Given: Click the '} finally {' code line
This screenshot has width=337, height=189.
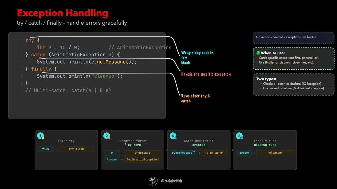Looking at the screenshot, I should coord(41,69).
